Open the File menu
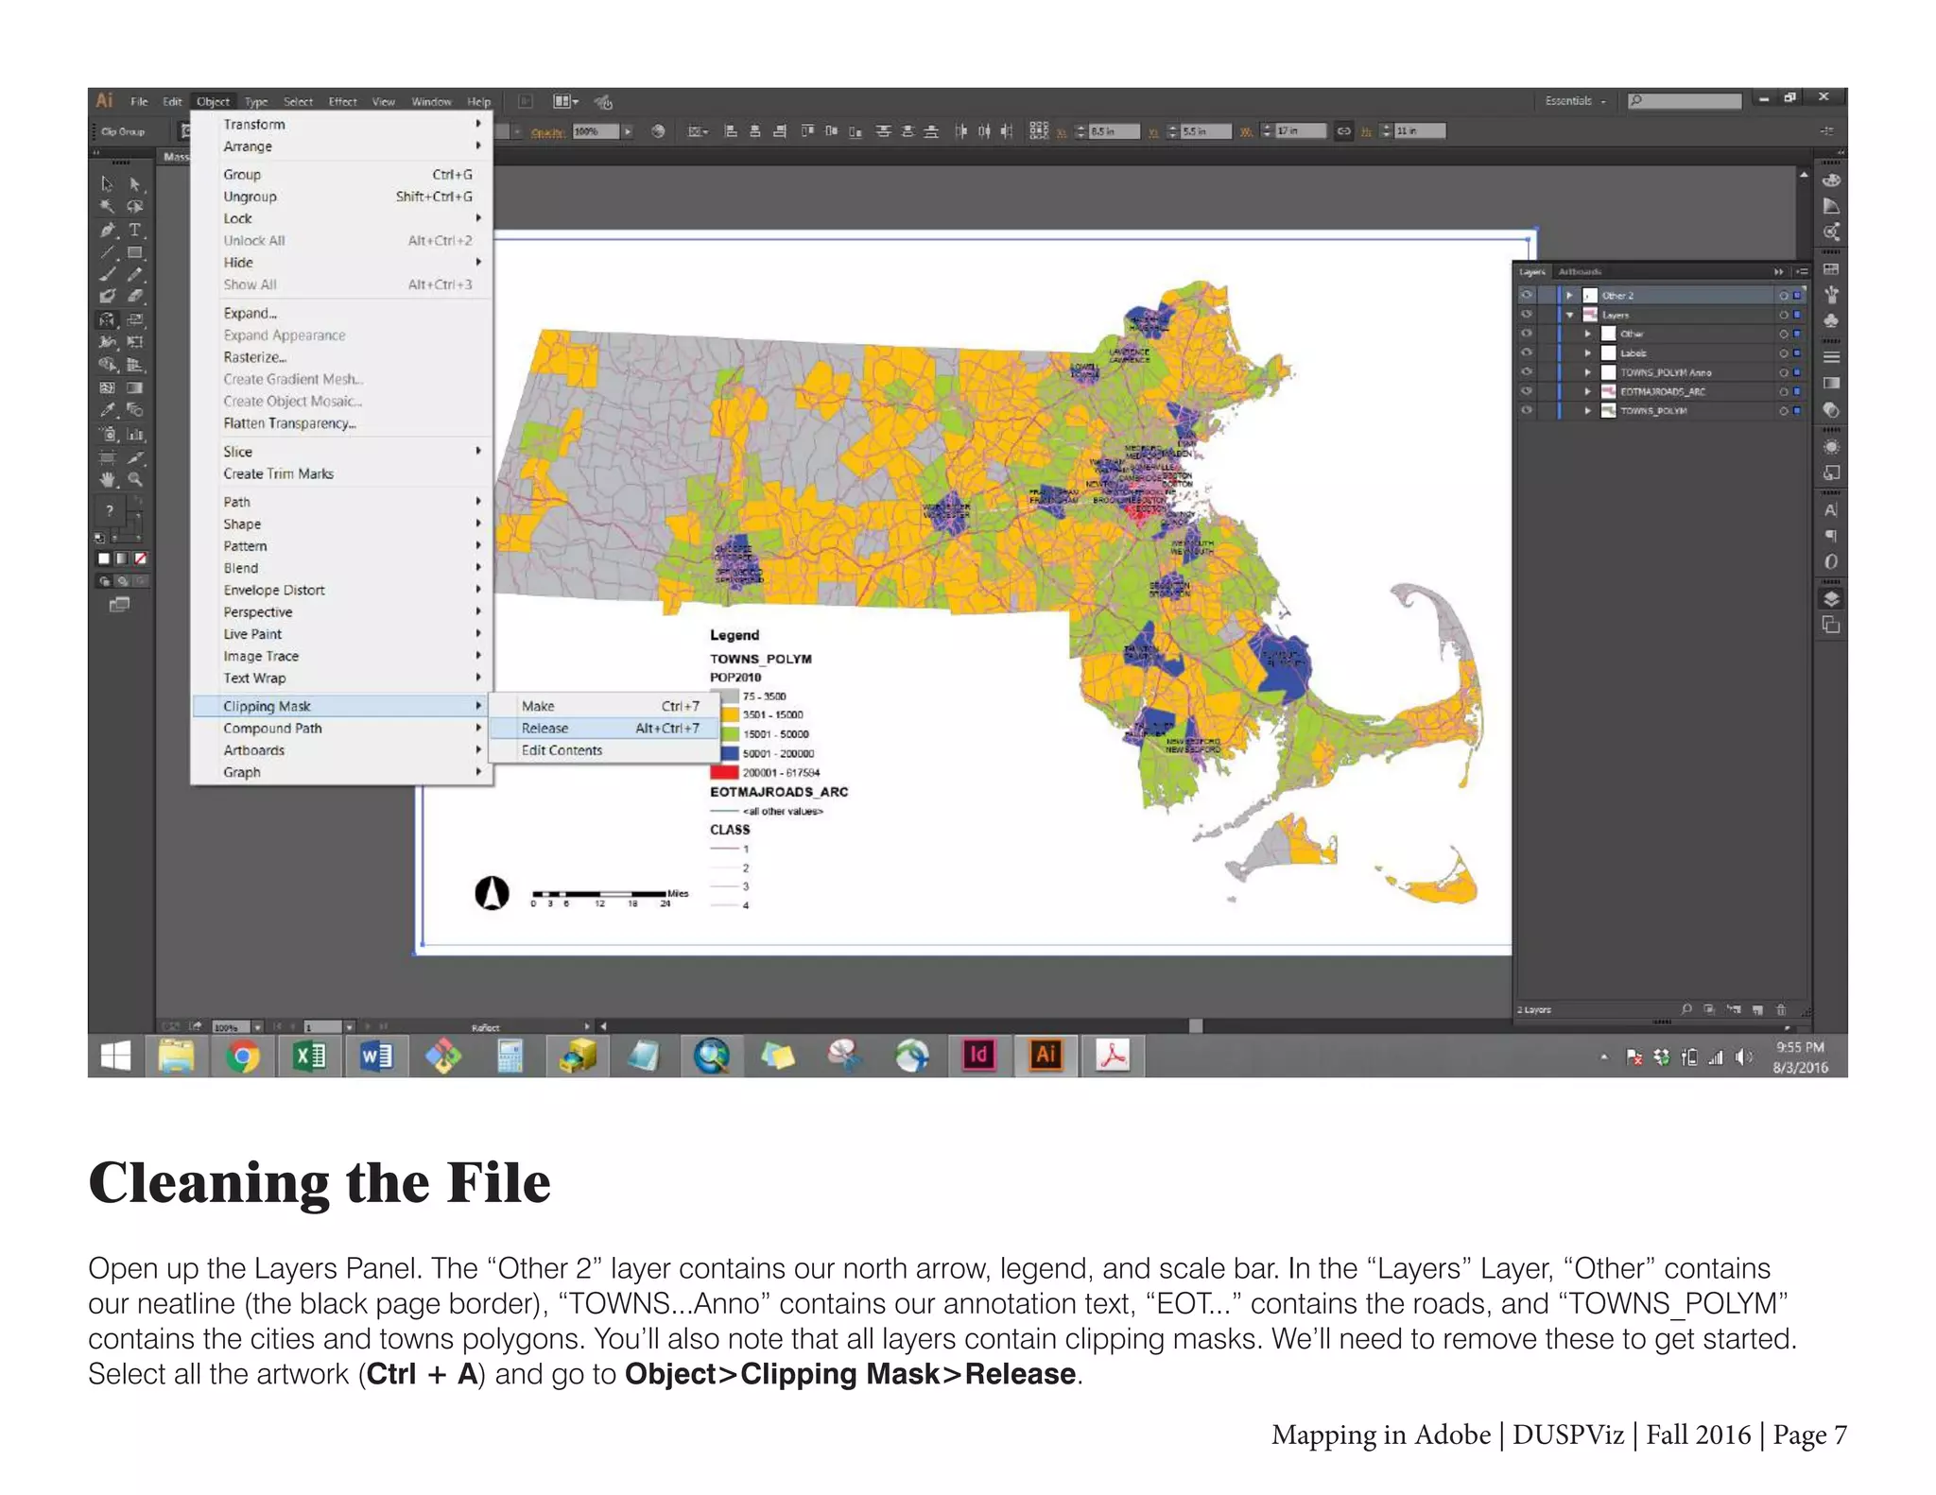 pos(139,101)
